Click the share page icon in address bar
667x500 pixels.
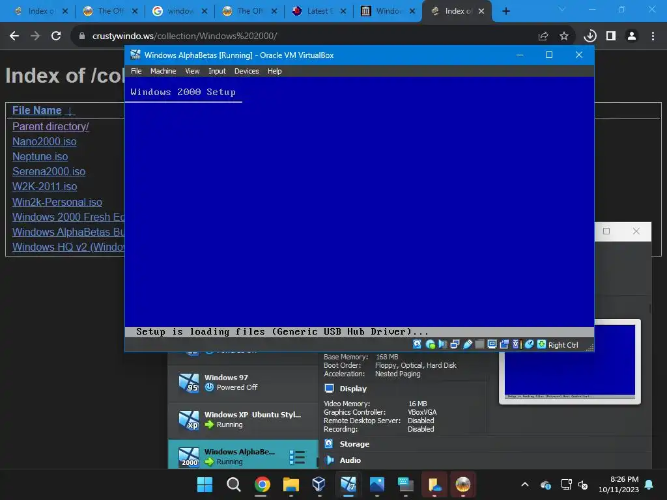[543, 36]
